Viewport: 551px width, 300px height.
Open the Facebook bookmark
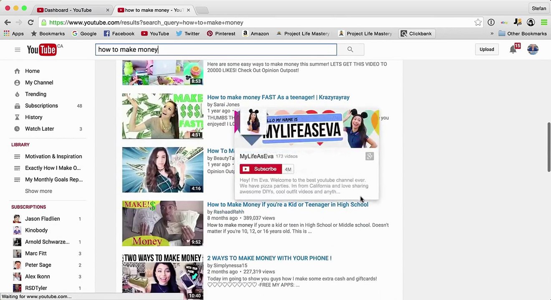tap(119, 34)
